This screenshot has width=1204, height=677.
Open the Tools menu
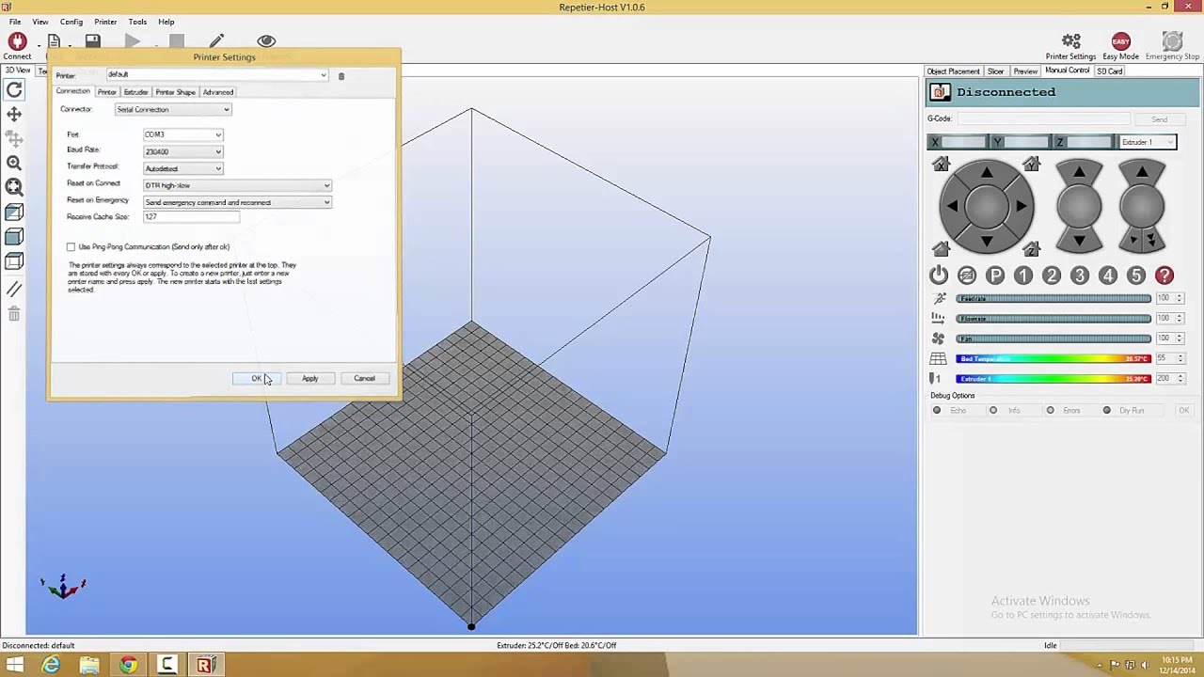137,22
